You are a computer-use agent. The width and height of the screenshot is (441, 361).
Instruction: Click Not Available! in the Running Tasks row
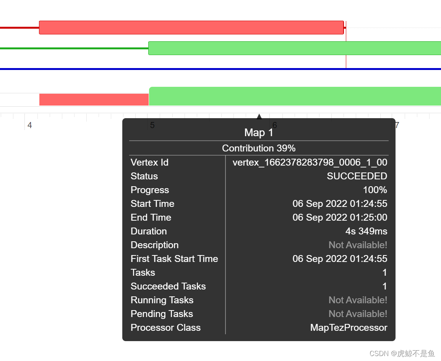[358, 300]
